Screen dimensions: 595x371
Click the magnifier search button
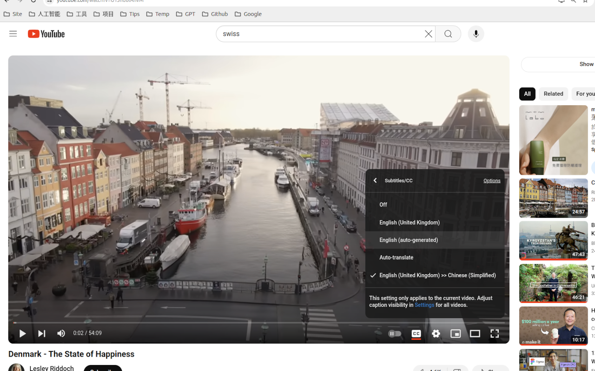[x=448, y=34]
